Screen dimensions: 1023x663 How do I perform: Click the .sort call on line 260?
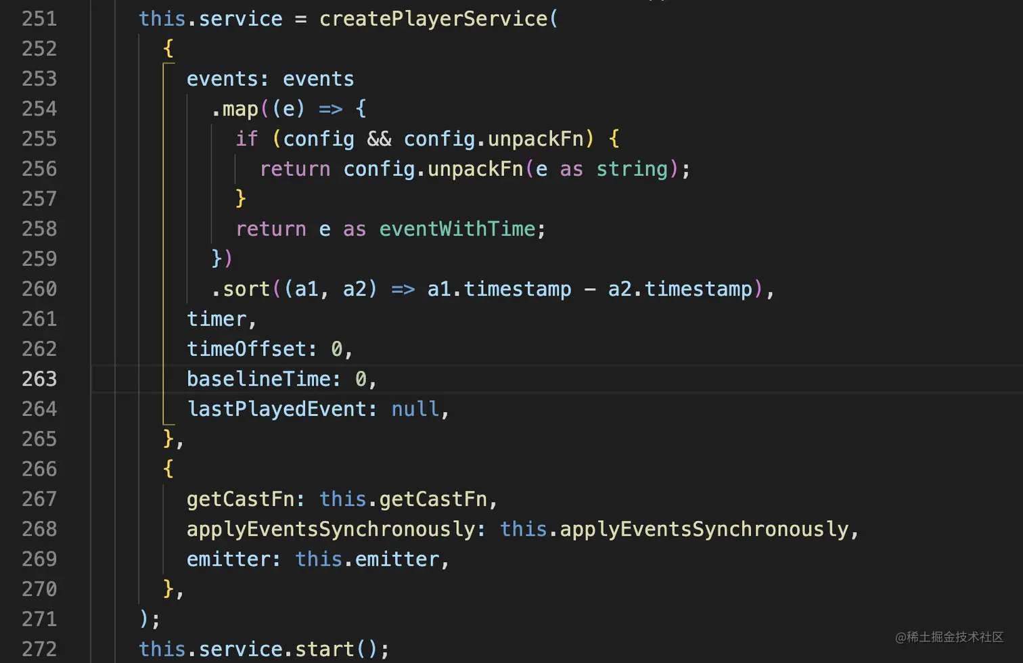[241, 289]
